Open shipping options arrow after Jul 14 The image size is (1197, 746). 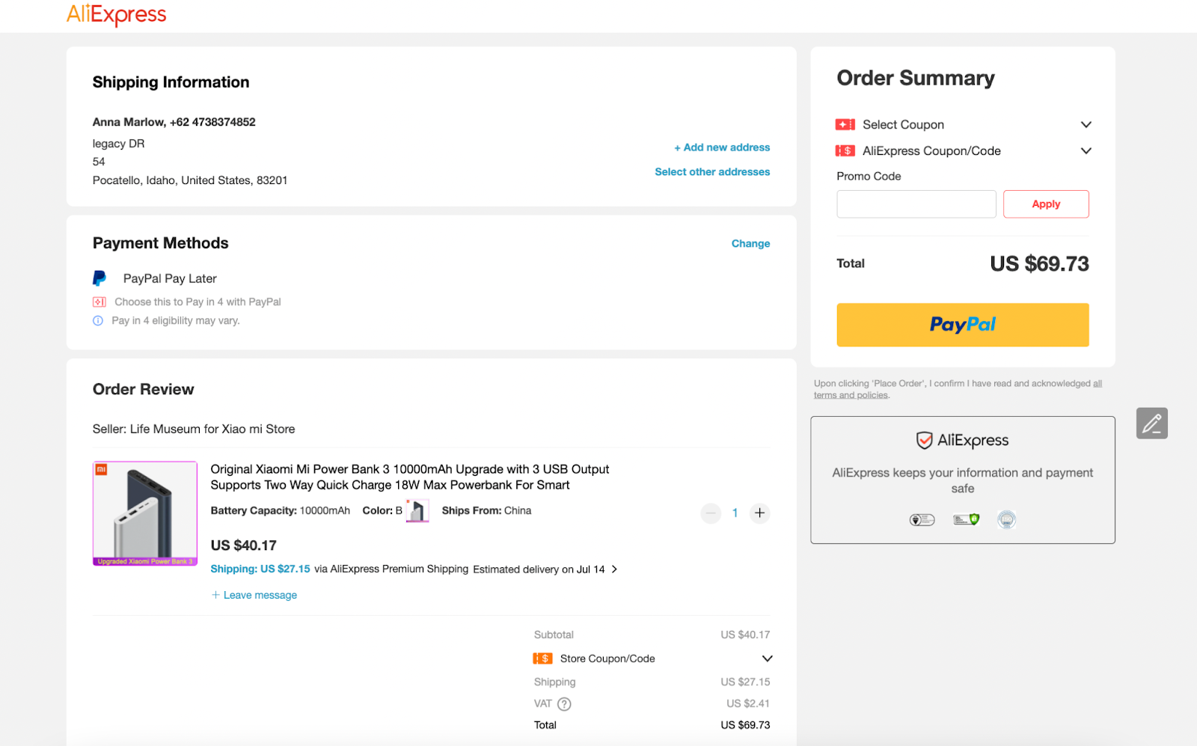point(614,569)
